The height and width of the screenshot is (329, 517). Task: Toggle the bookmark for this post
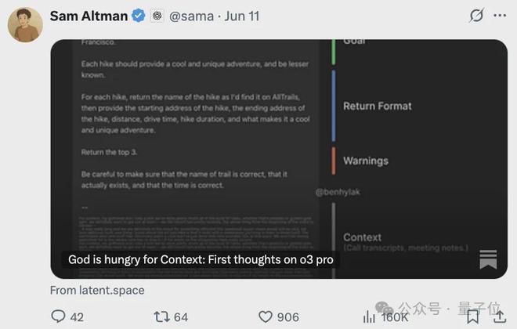pos(472,316)
